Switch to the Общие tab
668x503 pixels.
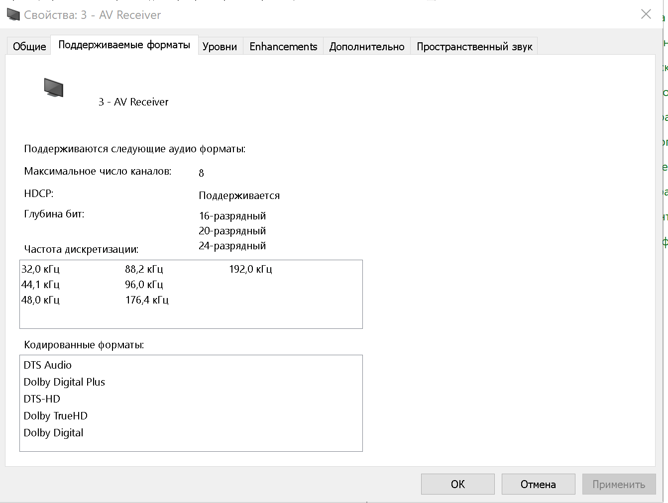coord(29,46)
